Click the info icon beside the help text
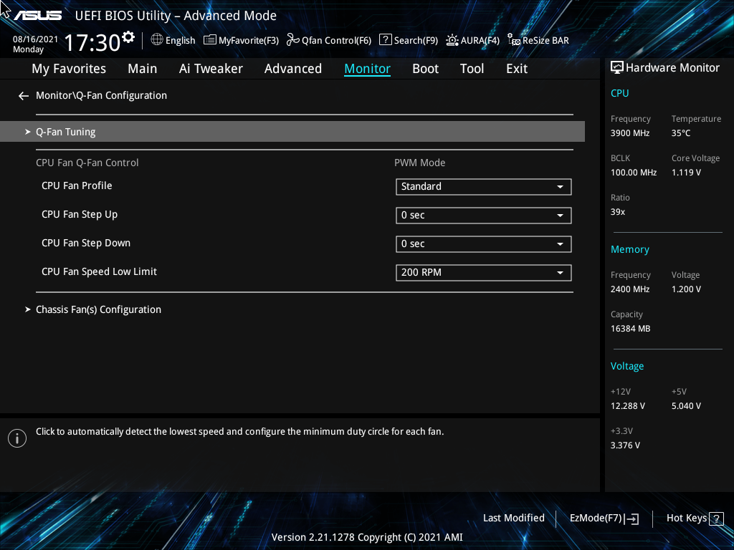734x550 pixels. point(17,438)
